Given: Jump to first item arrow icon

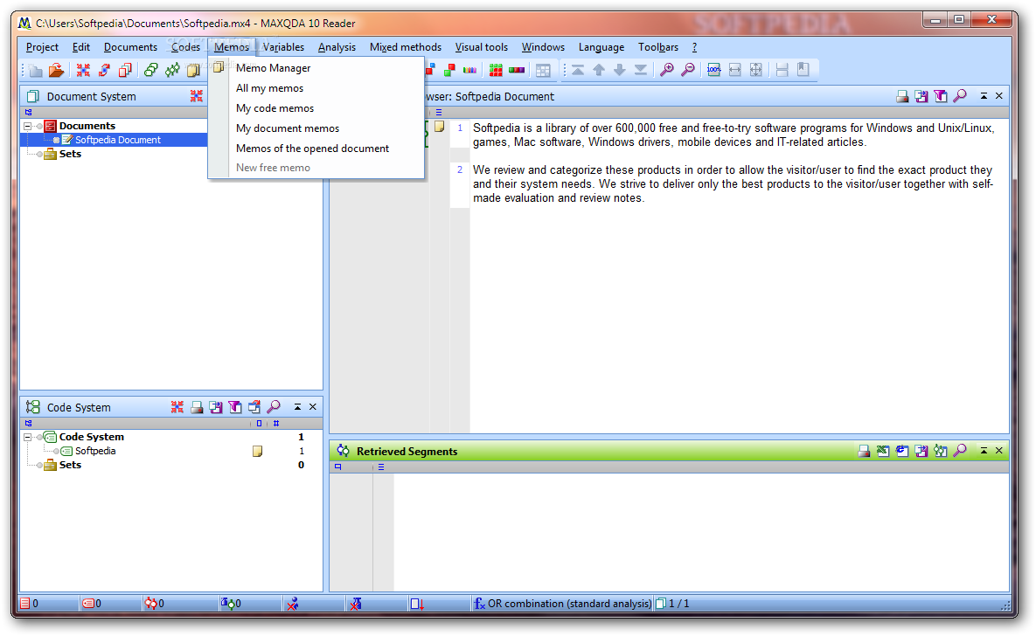Looking at the screenshot, I should pos(578,70).
